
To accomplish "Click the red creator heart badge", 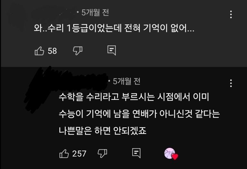I will (x=175, y=157).
